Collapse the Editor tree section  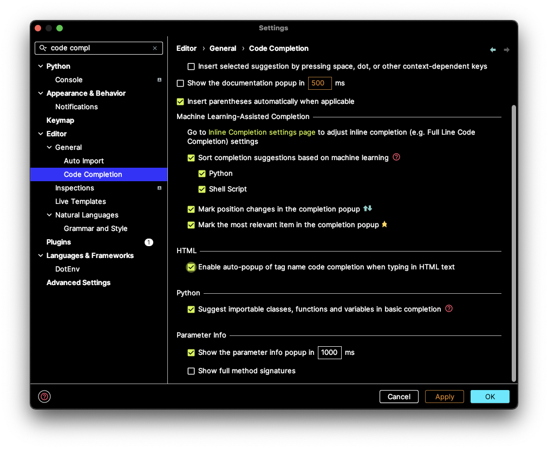41,134
